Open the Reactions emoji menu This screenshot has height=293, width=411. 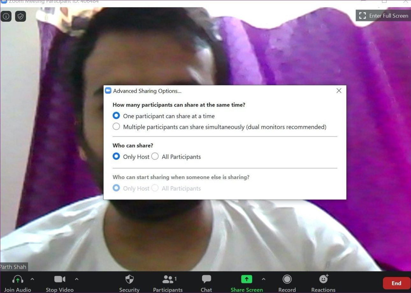pos(323,279)
